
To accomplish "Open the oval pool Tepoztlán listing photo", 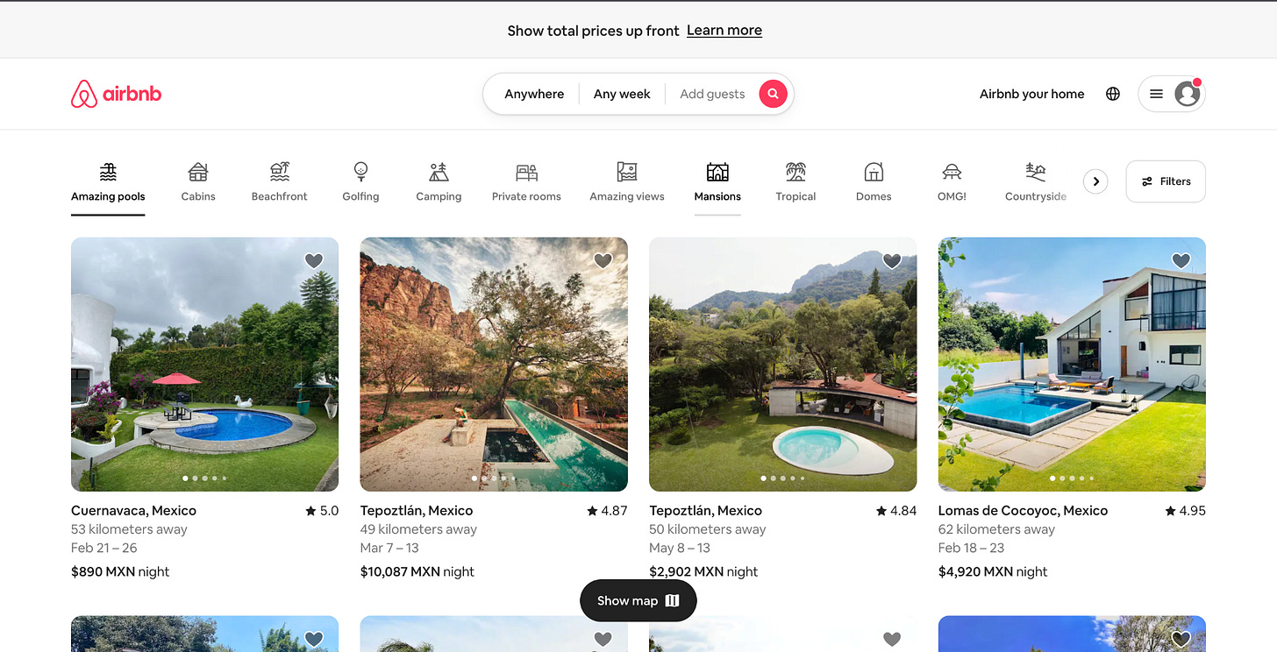I will pyautogui.click(x=783, y=365).
